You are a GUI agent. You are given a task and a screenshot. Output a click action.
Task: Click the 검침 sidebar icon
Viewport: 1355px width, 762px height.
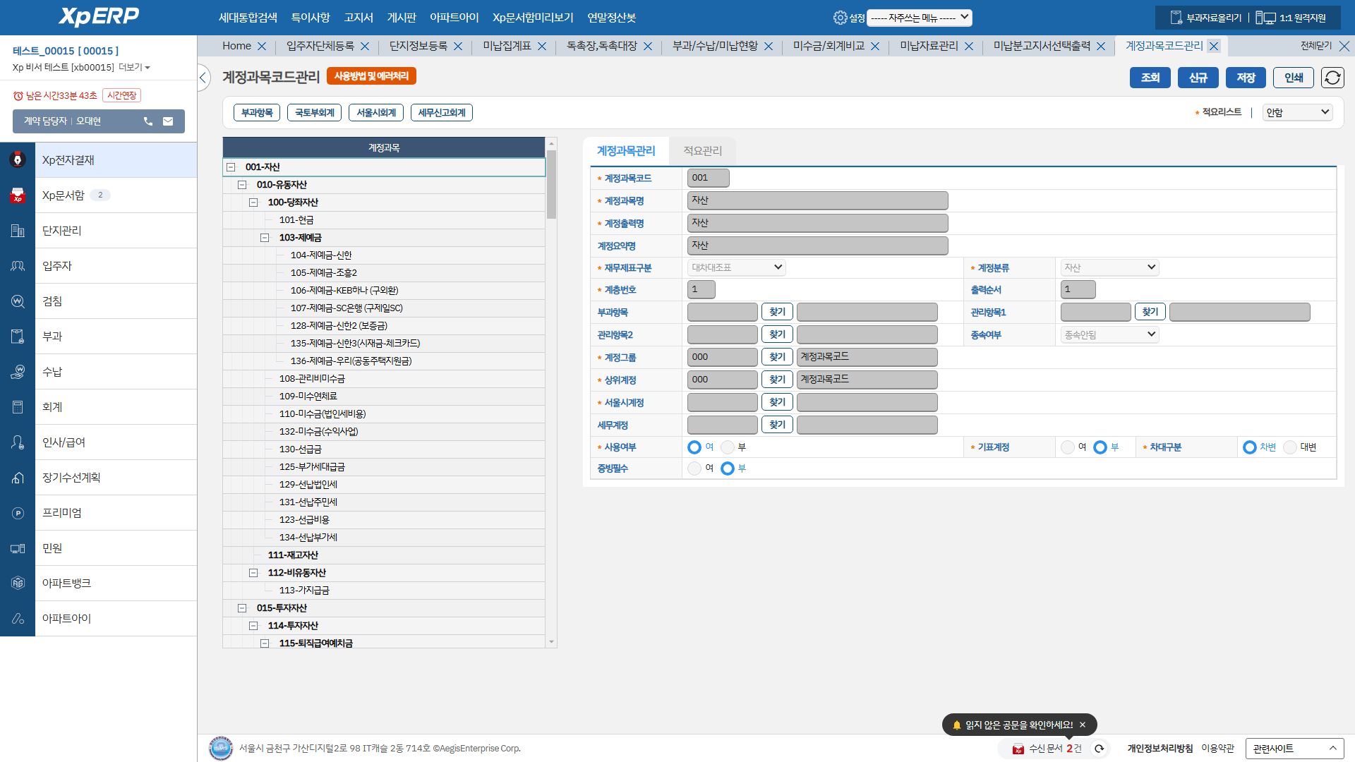click(18, 301)
